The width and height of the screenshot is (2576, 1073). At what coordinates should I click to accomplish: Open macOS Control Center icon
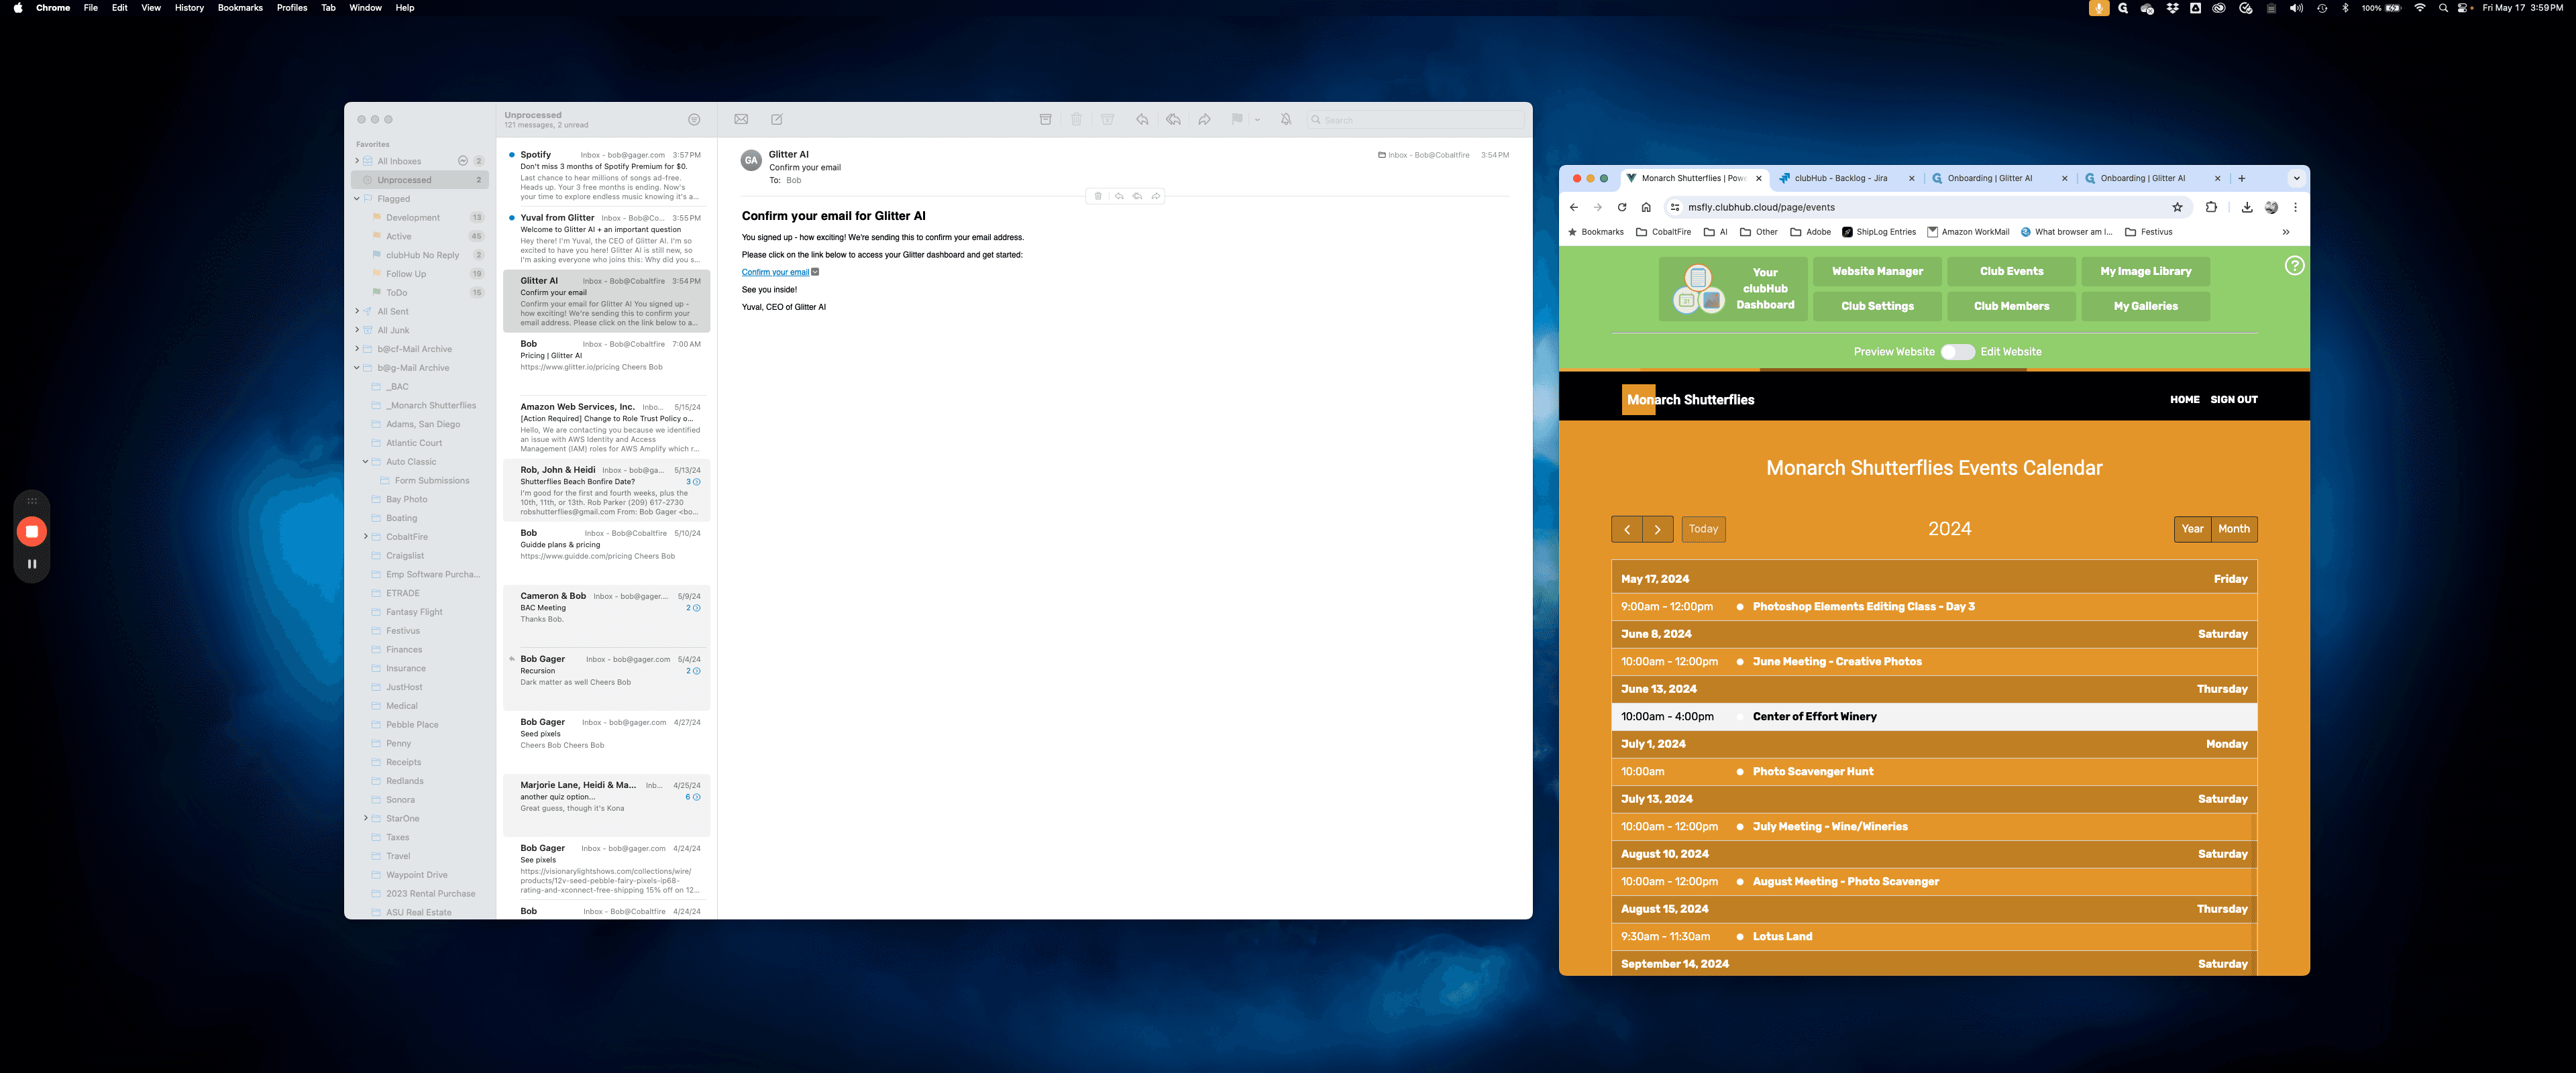click(2462, 8)
